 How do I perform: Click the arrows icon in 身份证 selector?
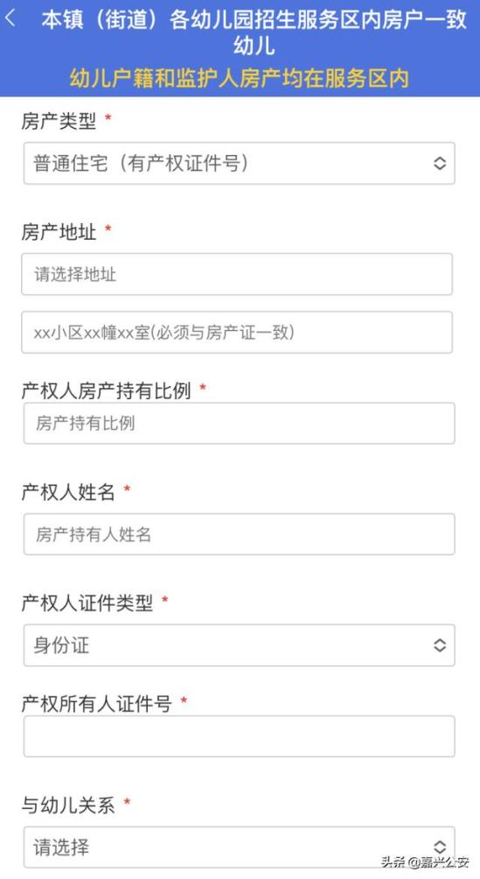pyautogui.click(x=440, y=645)
